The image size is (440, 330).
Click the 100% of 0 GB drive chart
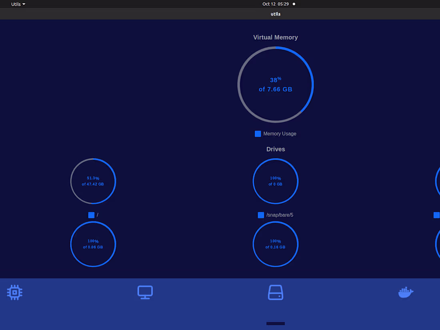pyautogui.click(x=276, y=181)
